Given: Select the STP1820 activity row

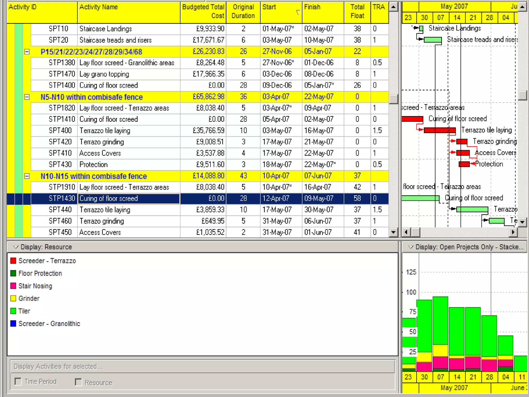Looking at the screenshot, I should pos(62,108).
